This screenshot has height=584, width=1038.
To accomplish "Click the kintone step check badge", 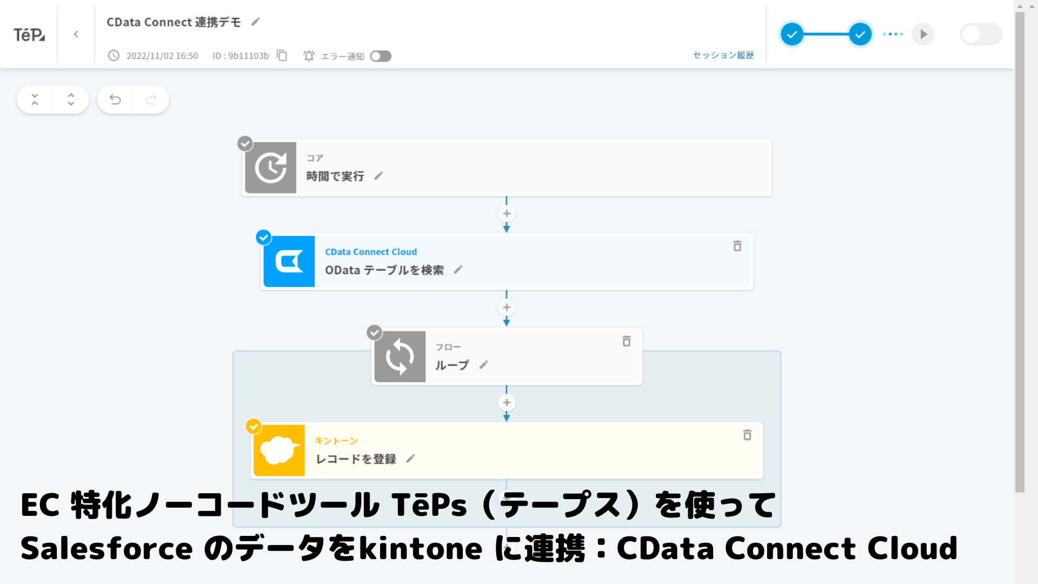I will tap(254, 426).
